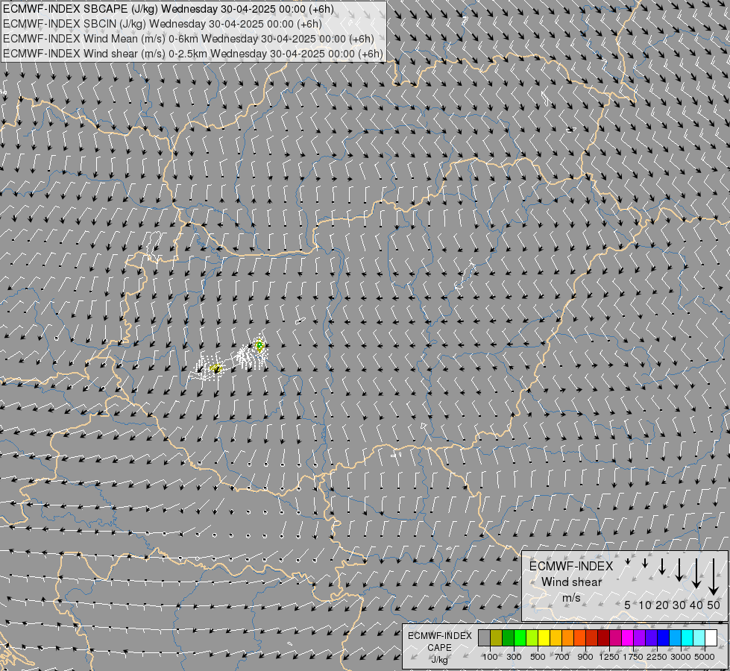Viewport: 730px width, 671px height.
Task: Select the dark red CAPE swatch before 1250
Action: 604,638
